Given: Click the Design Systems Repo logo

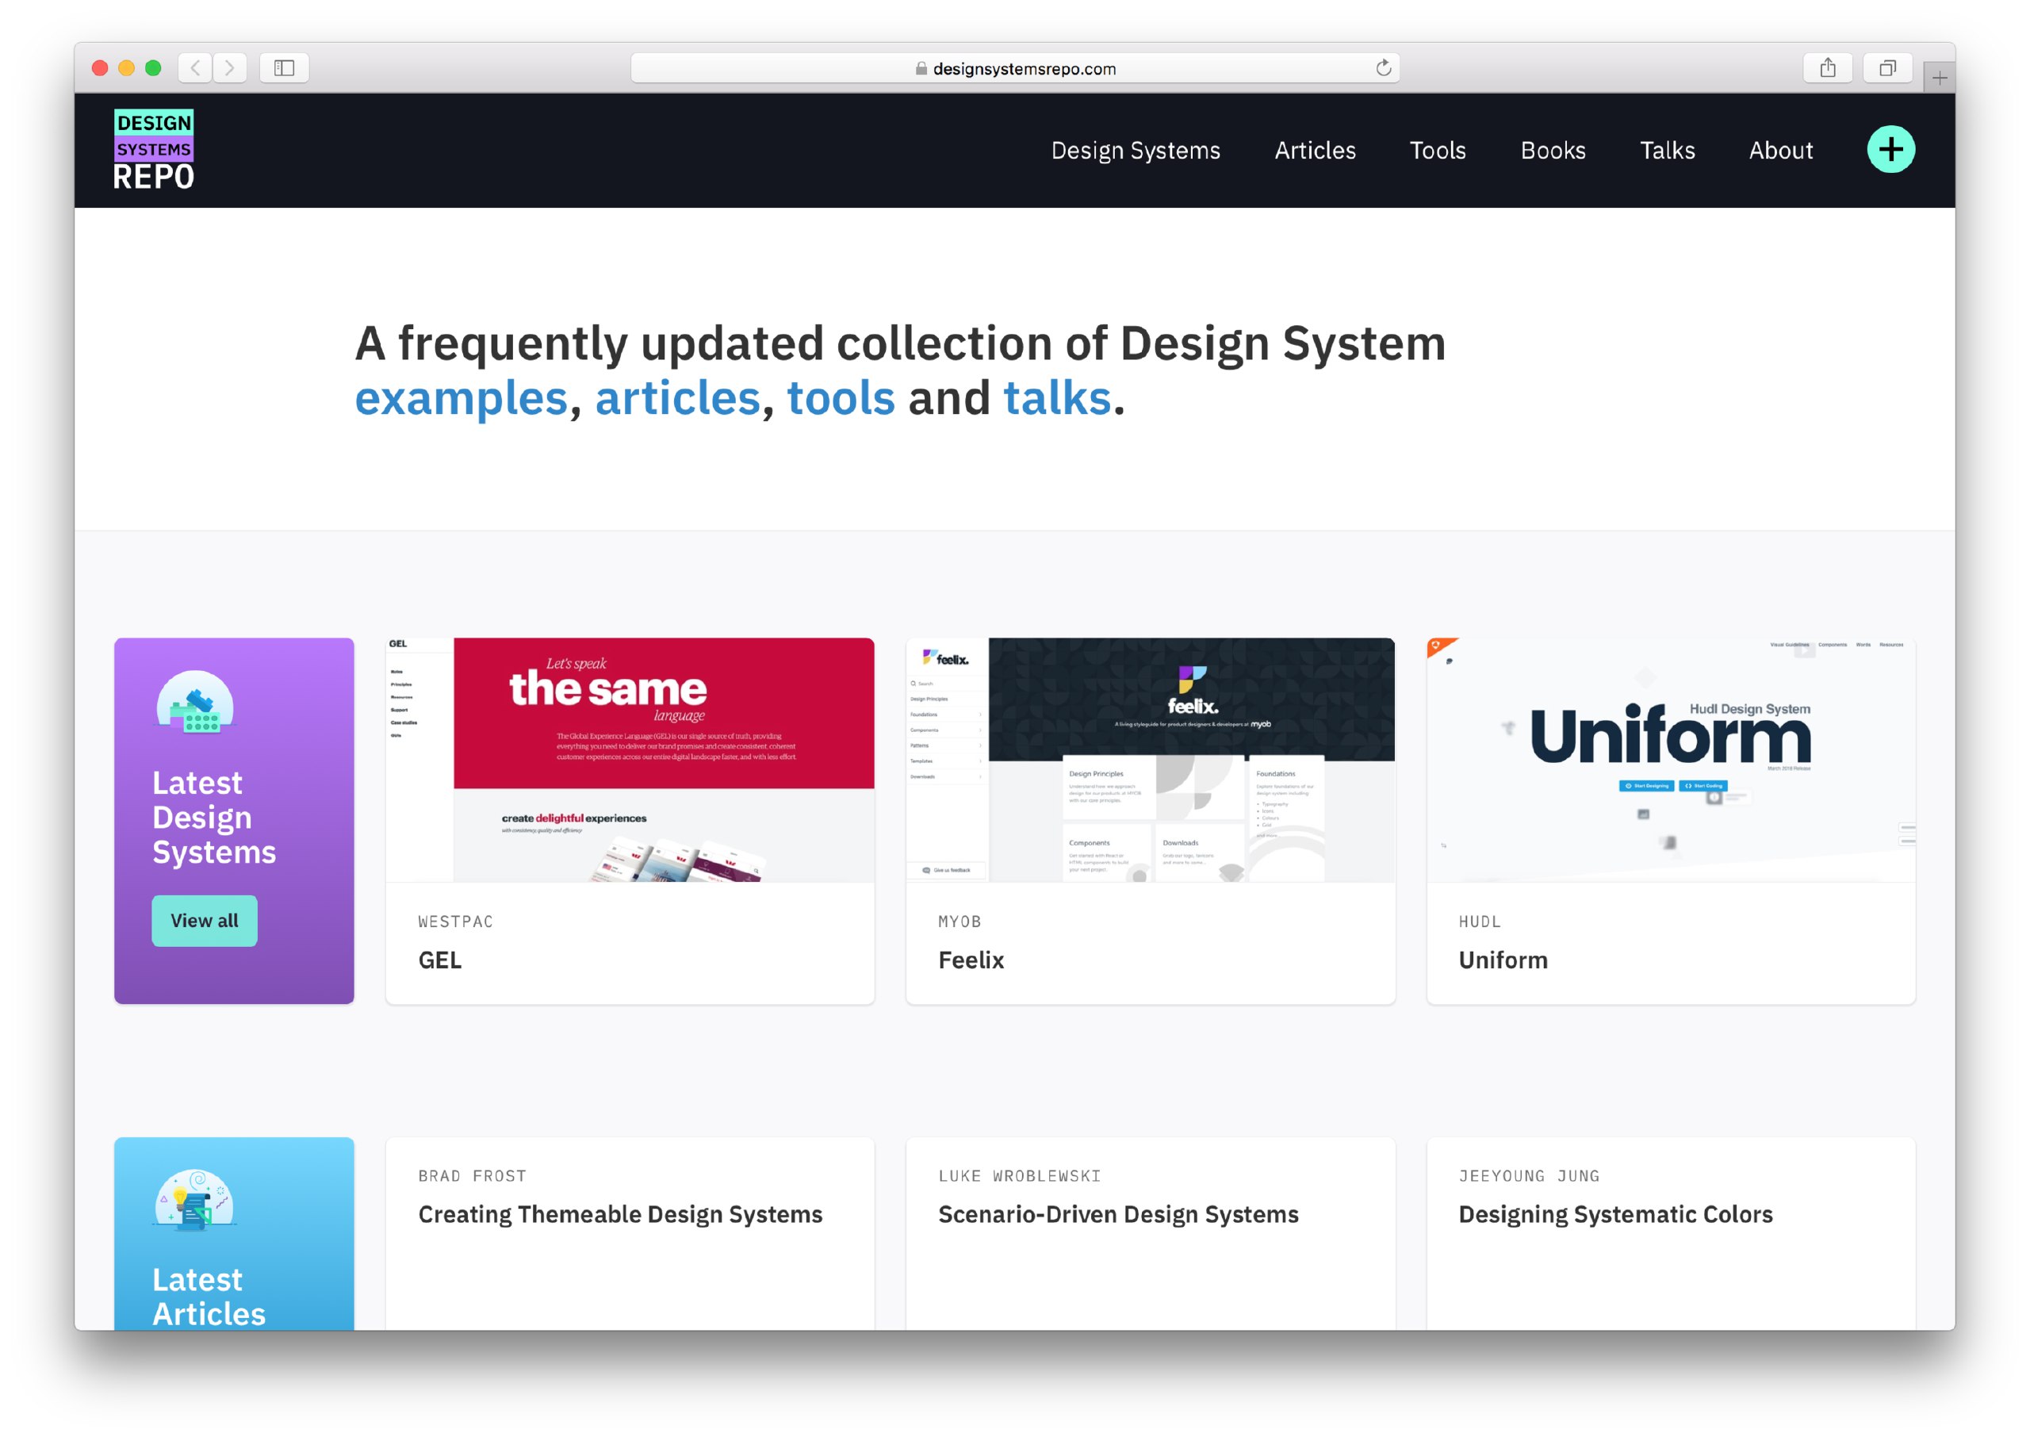Looking at the screenshot, I should (x=153, y=150).
